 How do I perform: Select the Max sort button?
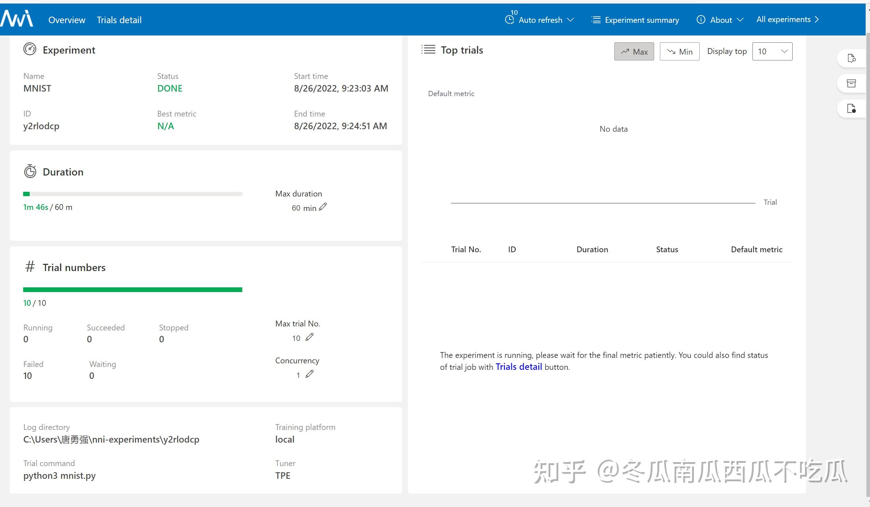(634, 51)
